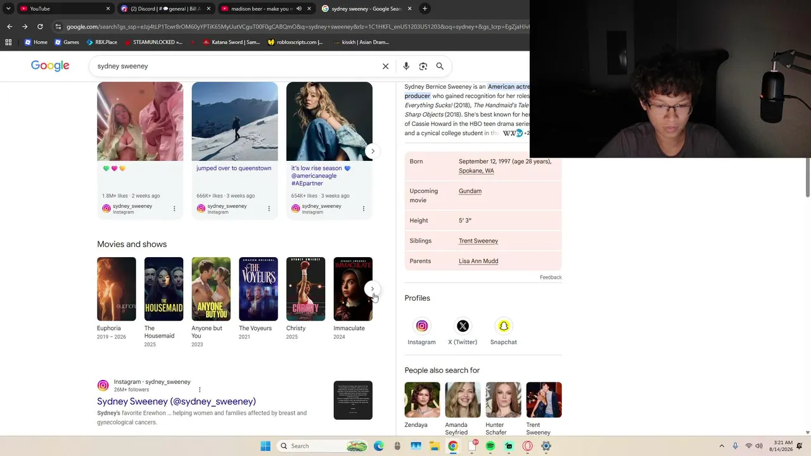The image size is (811, 456).
Task: Open the Games bookmark
Action: (67, 42)
